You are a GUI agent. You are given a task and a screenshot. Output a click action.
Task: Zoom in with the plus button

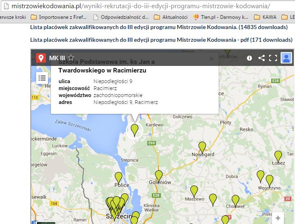278,218
